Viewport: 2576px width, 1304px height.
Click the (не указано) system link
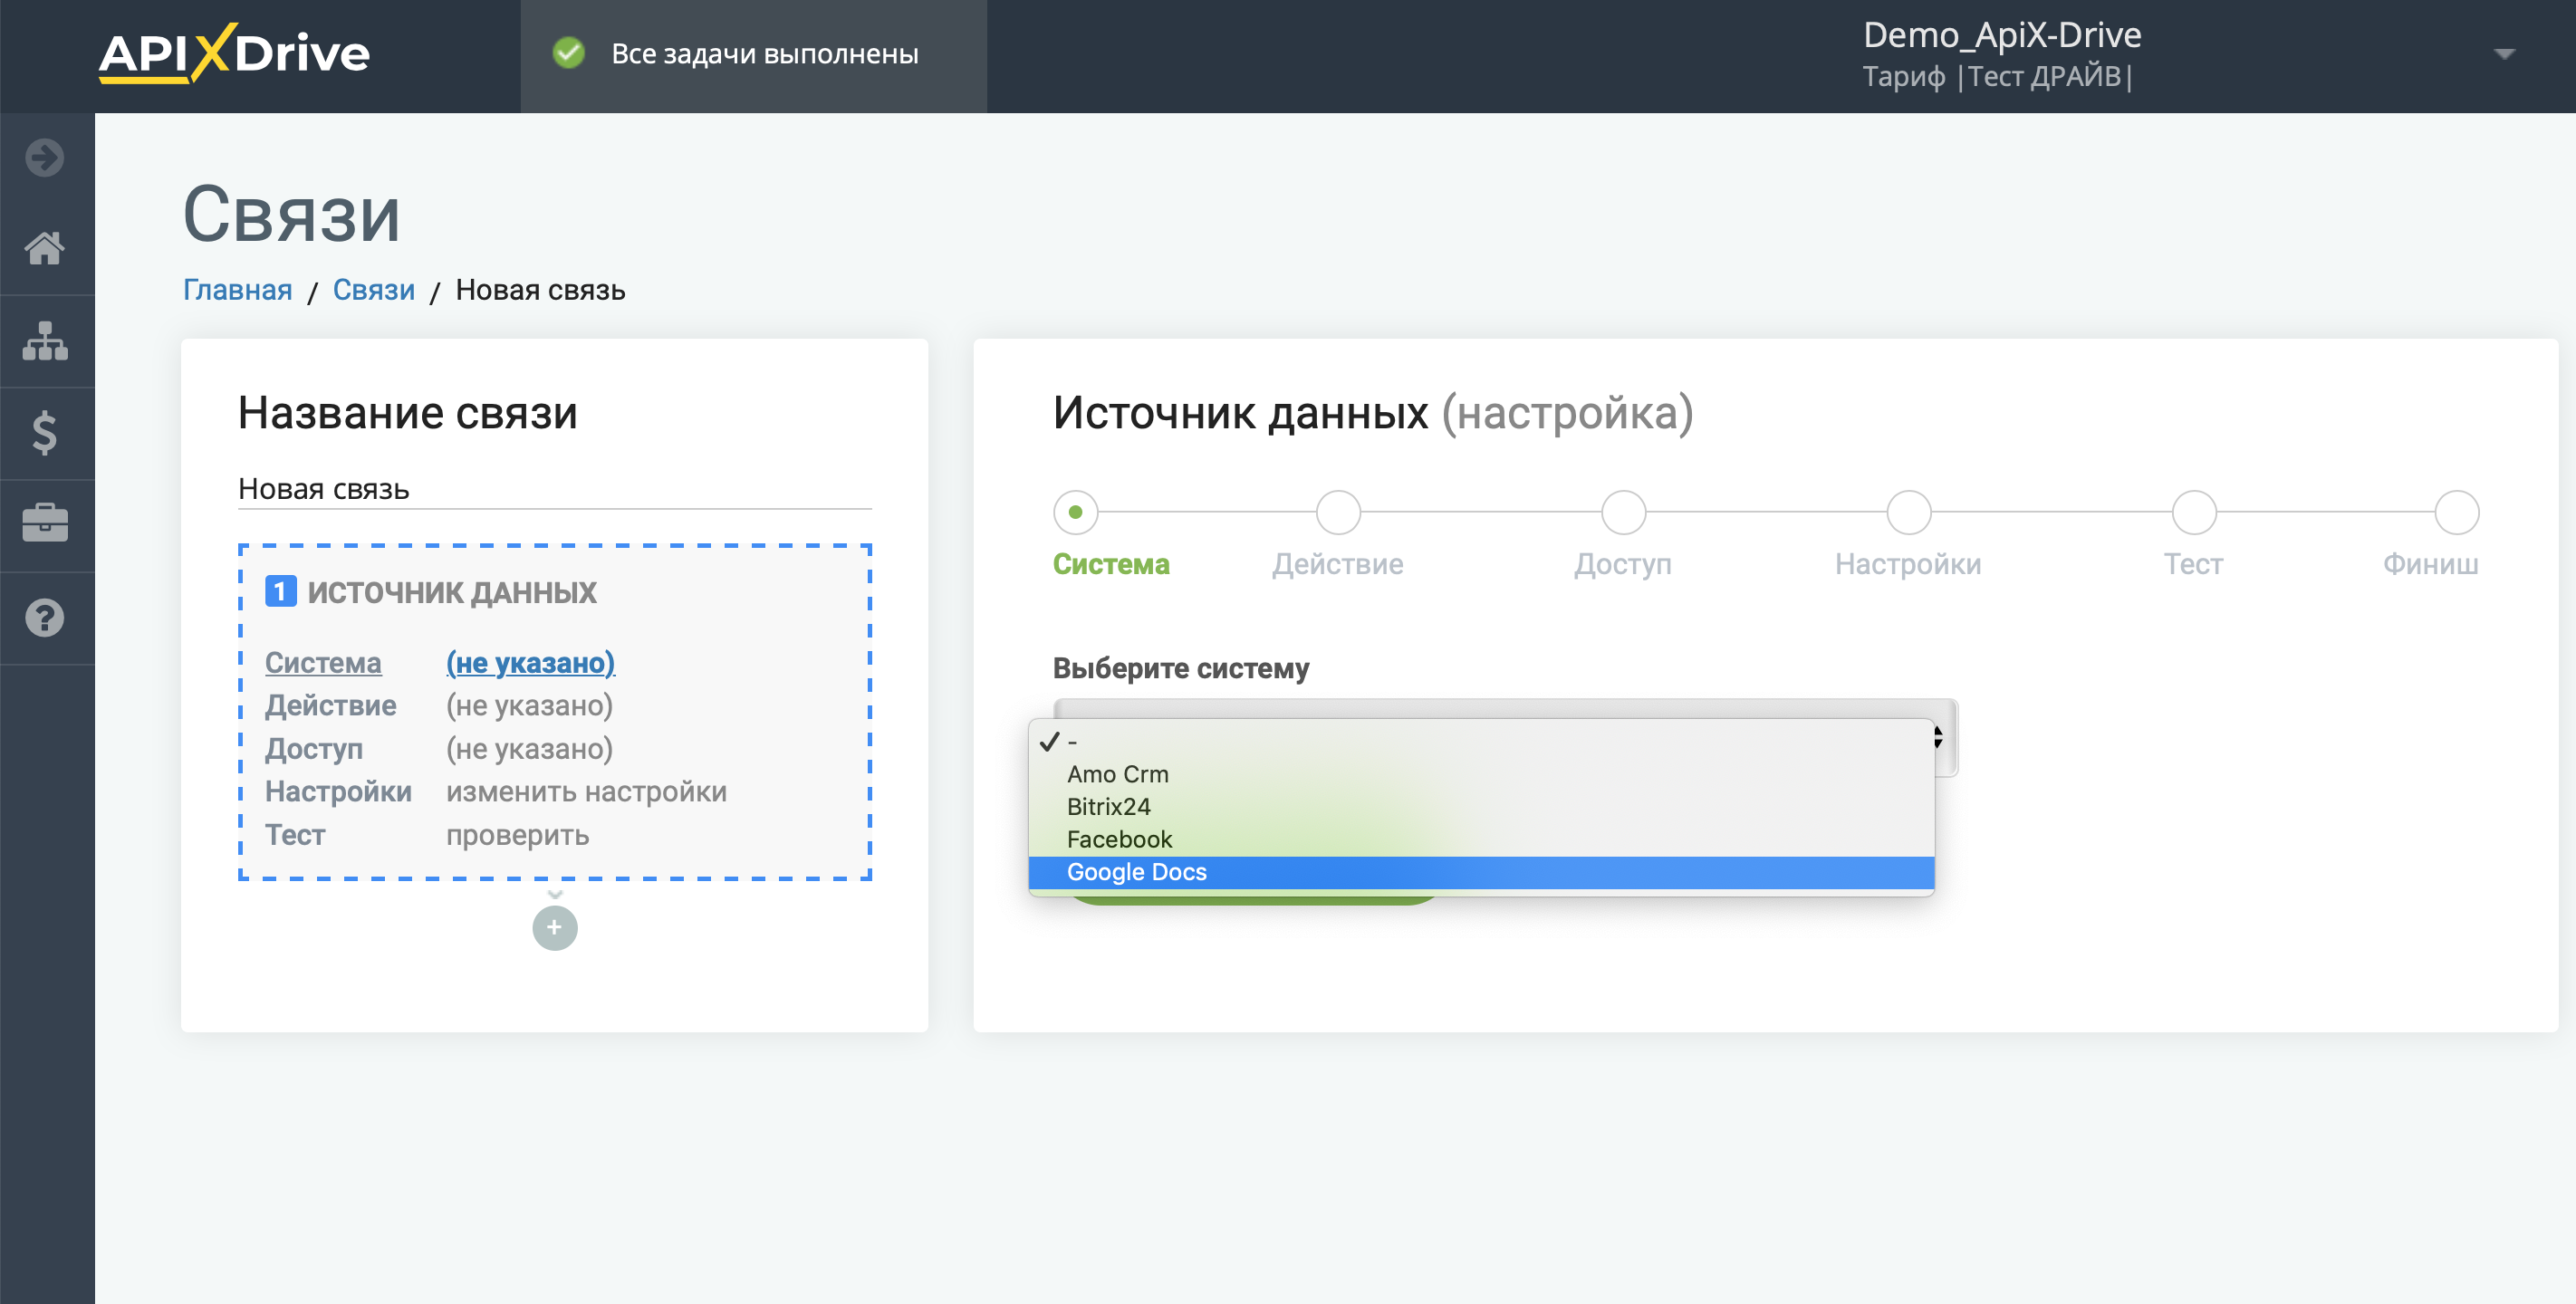tap(530, 662)
